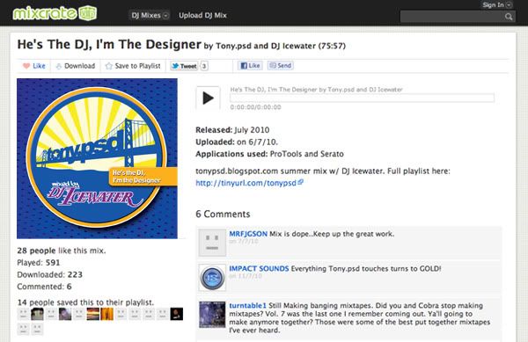
Task: Click turntable1's avatar image
Action: pyautogui.click(x=212, y=315)
